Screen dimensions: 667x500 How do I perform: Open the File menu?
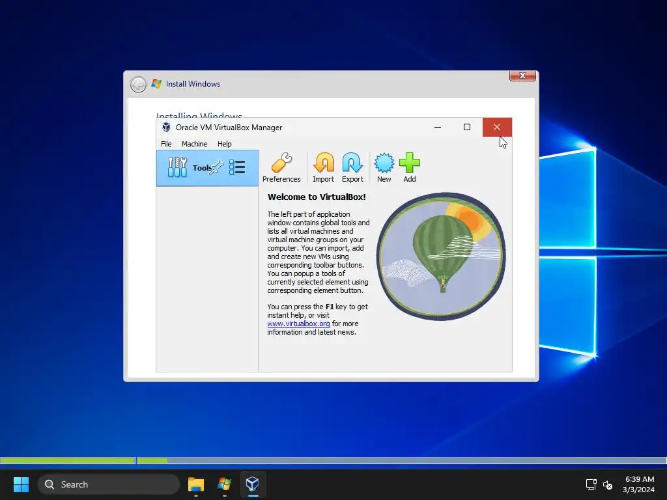tap(166, 144)
